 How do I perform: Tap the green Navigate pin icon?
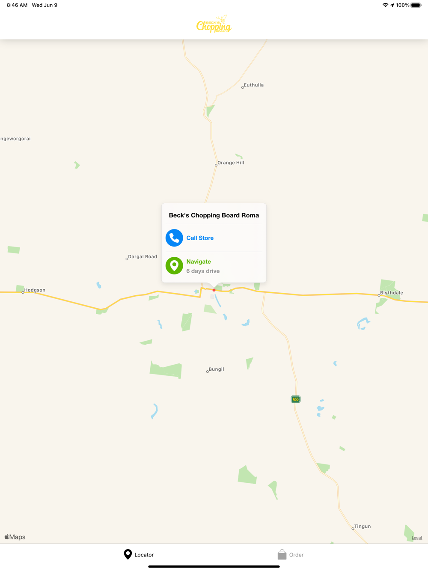point(174,266)
